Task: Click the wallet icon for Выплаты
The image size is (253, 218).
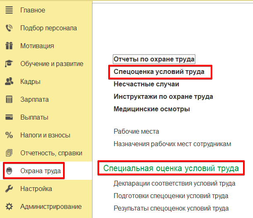Action: [9, 117]
